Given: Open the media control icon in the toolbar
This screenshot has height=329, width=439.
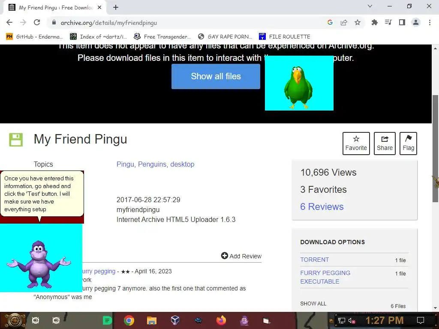Looking at the screenshot, I should pyautogui.click(x=388, y=22).
